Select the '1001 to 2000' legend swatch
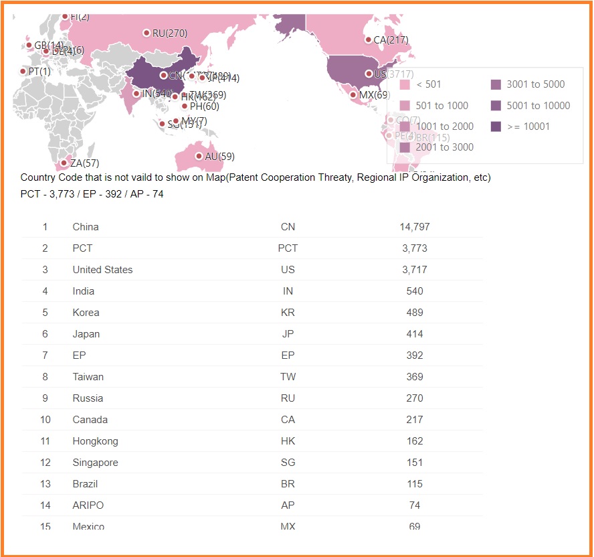Screen dimensions: 594x557 point(405,127)
